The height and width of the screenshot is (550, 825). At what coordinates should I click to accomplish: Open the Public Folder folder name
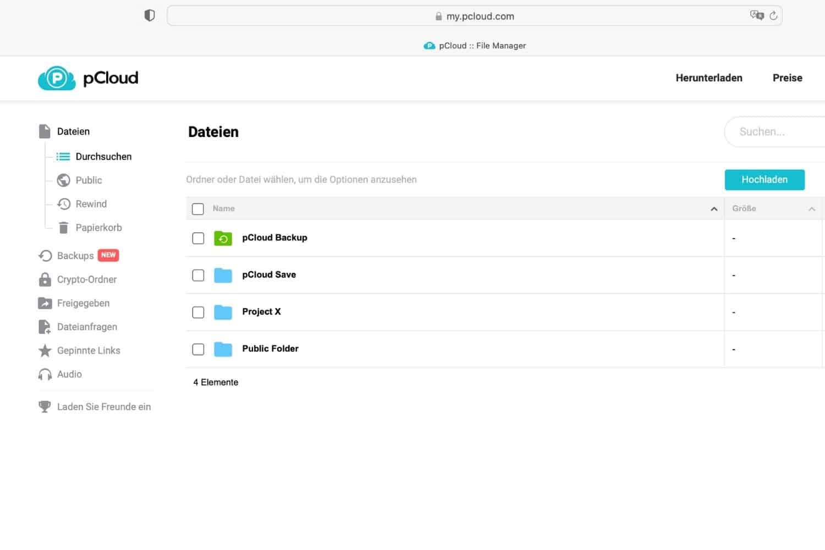click(x=270, y=348)
